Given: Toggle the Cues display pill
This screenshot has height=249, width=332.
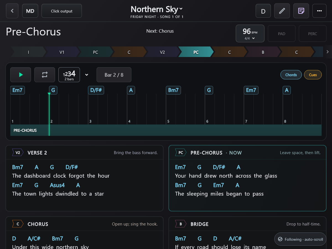Looking at the screenshot, I should (313, 75).
